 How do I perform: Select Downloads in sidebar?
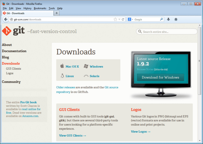click(11, 63)
